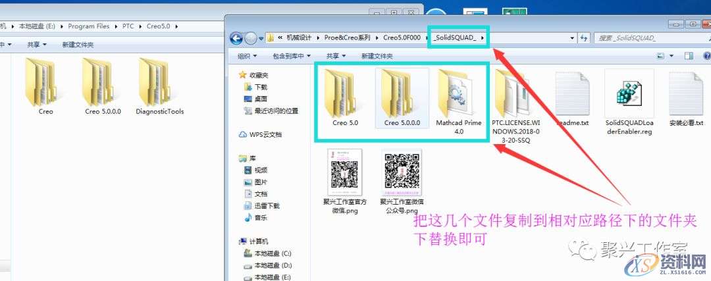The width and height of the screenshot is (711, 281).
Task: Expand the arrow after Proe&Creo系列 breadcrumb
Action: point(377,38)
